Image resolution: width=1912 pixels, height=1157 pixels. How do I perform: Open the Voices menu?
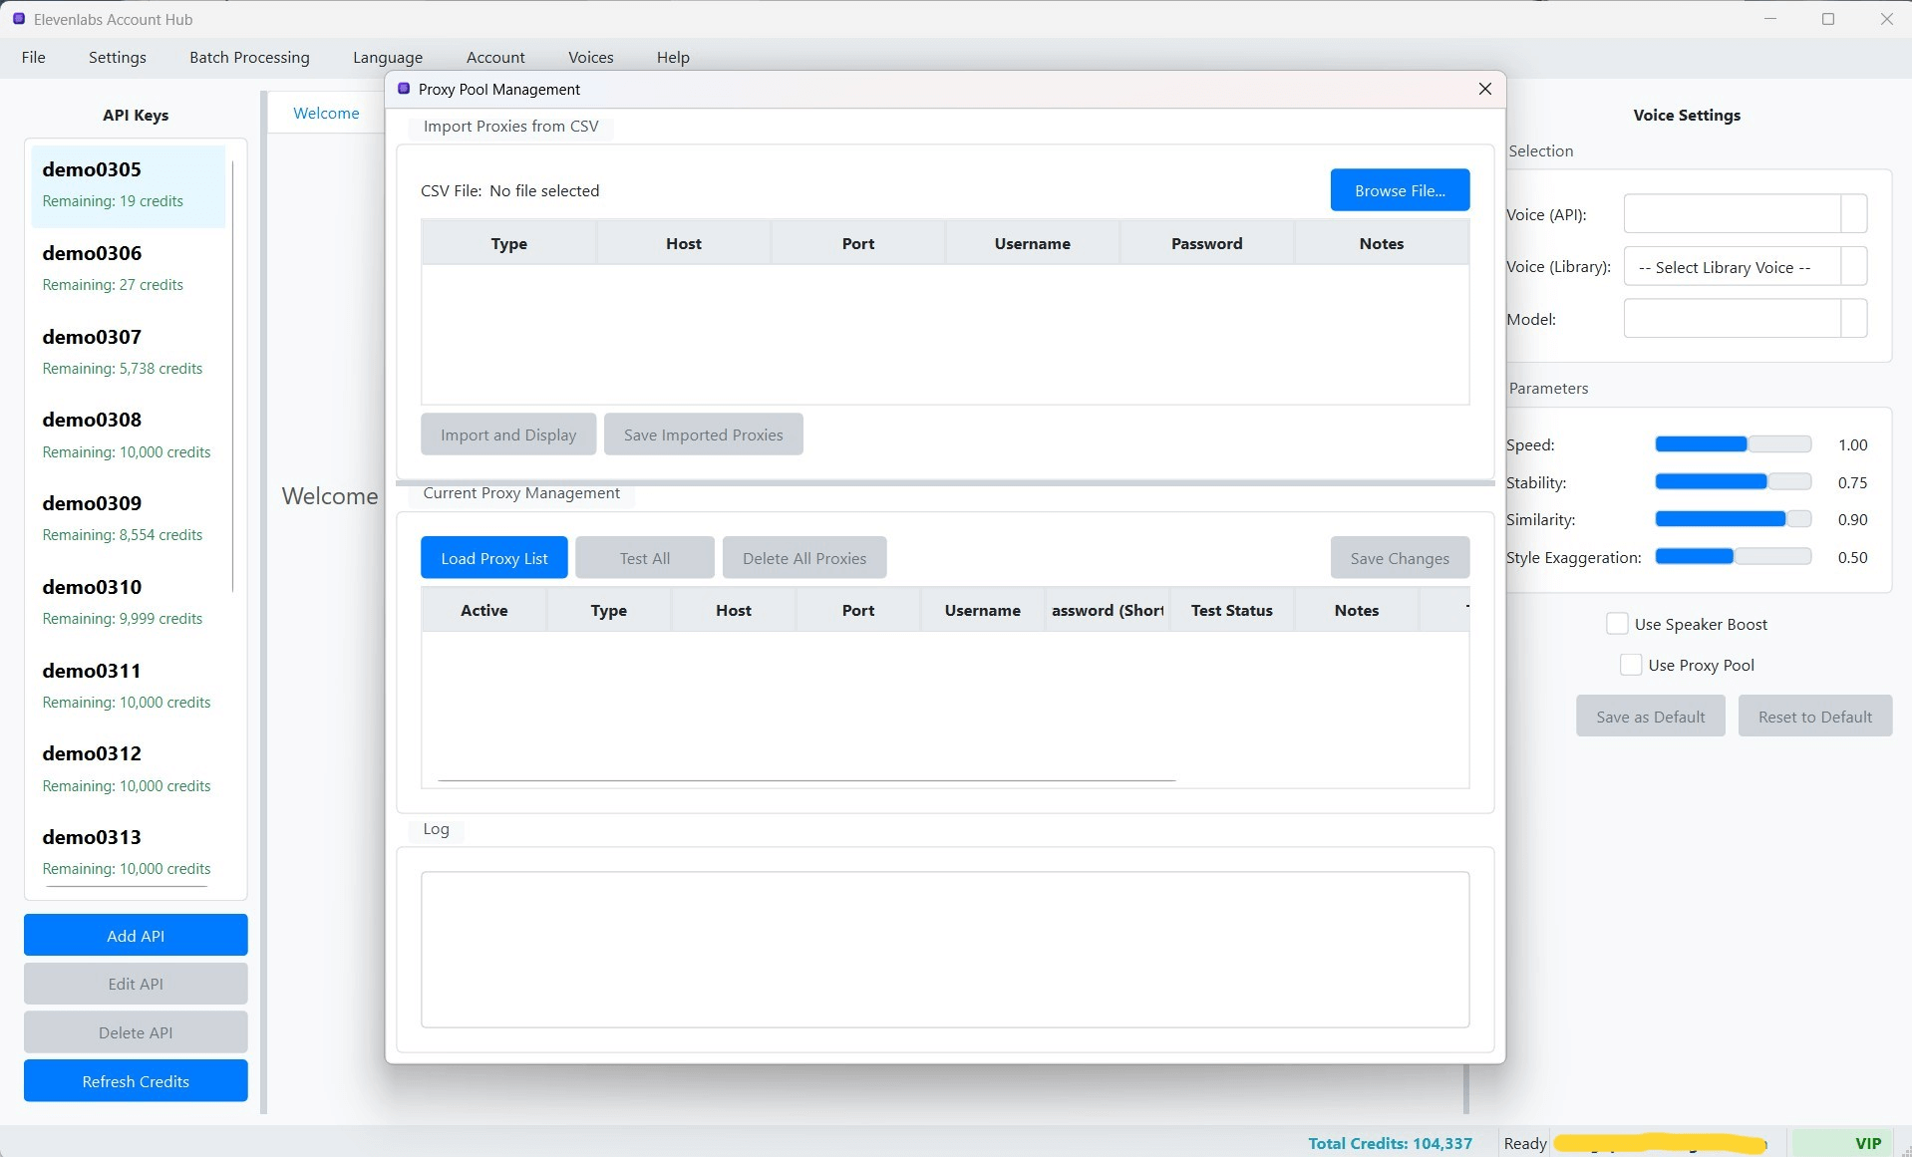pyautogui.click(x=591, y=57)
